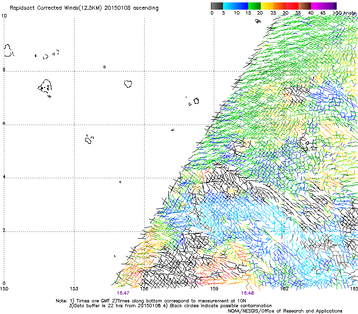The height and width of the screenshot is (314, 358).
Task: Click the green 15-20 knots color band
Action: (x=254, y=6)
